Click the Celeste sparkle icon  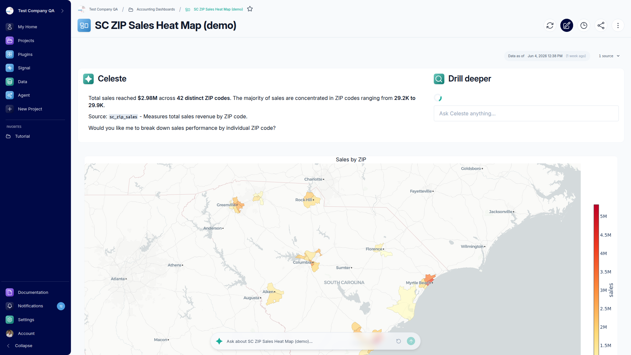point(88,79)
